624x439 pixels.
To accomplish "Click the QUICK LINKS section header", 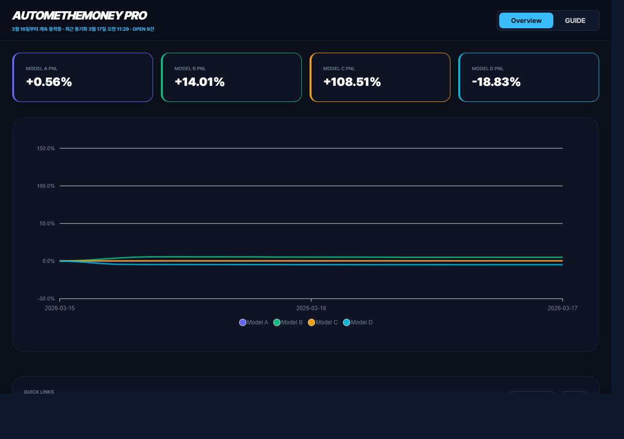I will 39,392.
